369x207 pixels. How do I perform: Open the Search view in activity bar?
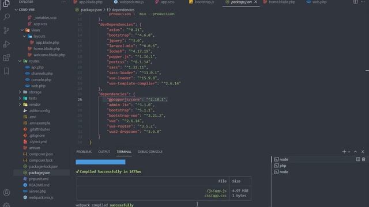pos(6,17)
